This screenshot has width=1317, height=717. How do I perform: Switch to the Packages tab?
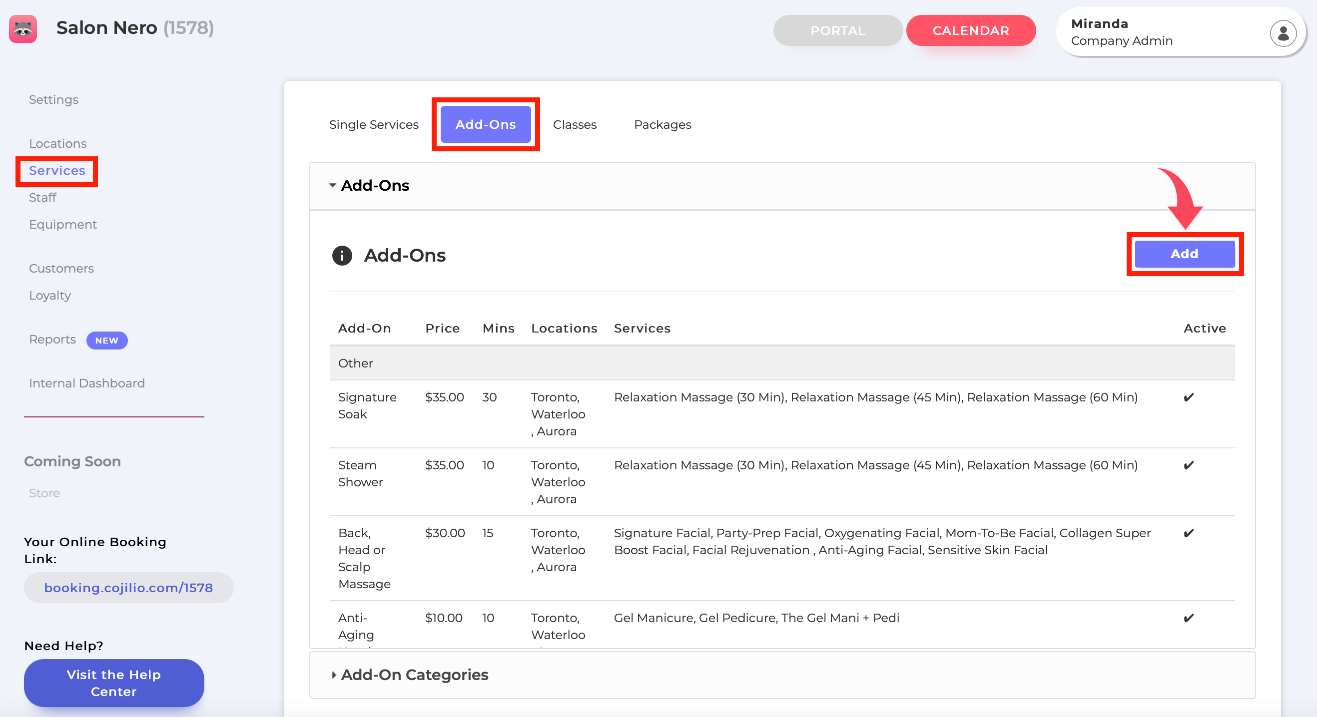point(662,124)
